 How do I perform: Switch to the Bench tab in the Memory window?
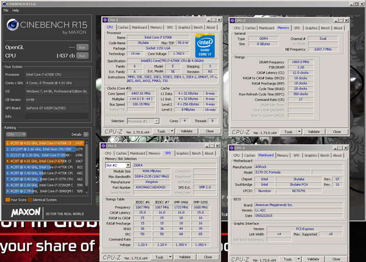pyautogui.click(x=325, y=28)
